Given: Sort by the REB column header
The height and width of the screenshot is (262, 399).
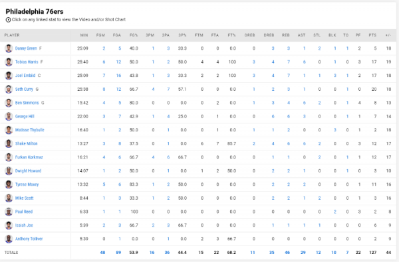Looking at the screenshot, I should (285, 35).
